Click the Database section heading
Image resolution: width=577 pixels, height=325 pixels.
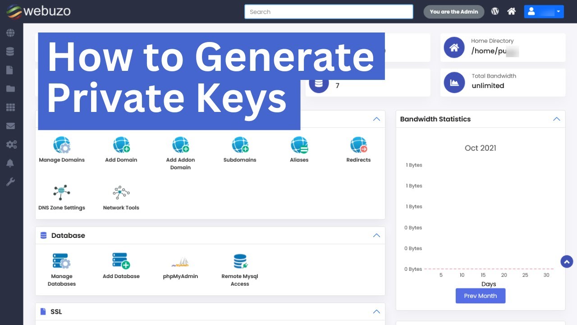point(68,236)
